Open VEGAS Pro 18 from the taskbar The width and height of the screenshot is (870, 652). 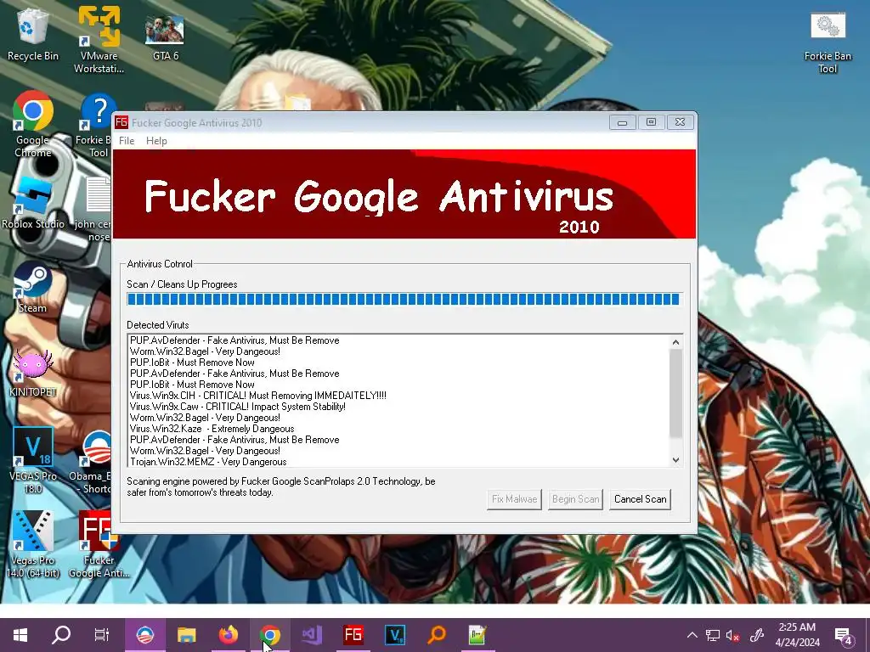pos(394,635)
